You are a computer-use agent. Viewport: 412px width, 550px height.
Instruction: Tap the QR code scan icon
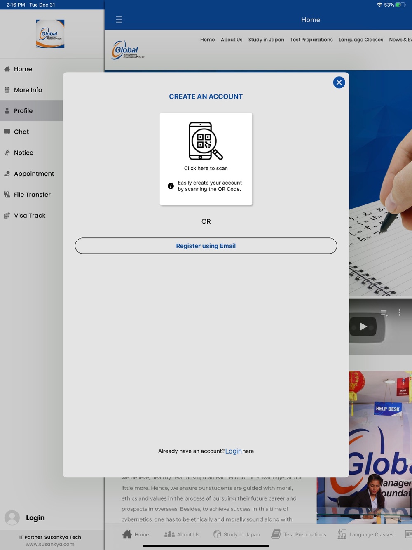[x=206, y=141]
